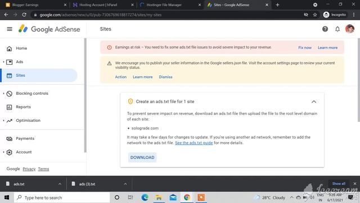Click Learn more in sellers.json notice
This screenshot has width=360, height=203.
pos(142,77)
